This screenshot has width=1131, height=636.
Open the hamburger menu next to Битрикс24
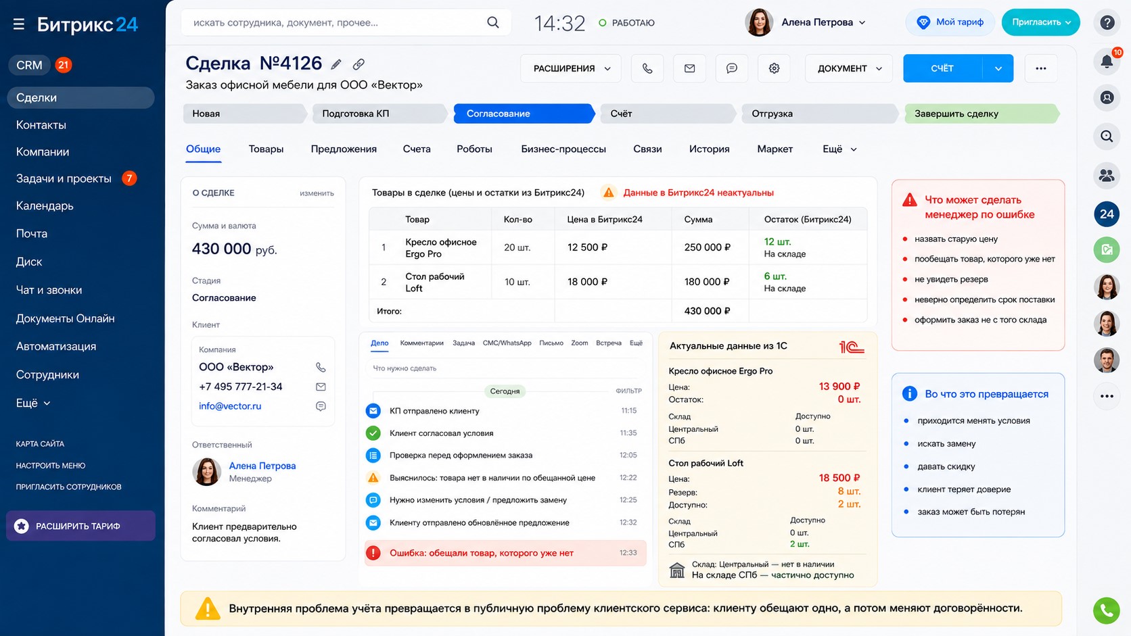(x=19, y=24)
